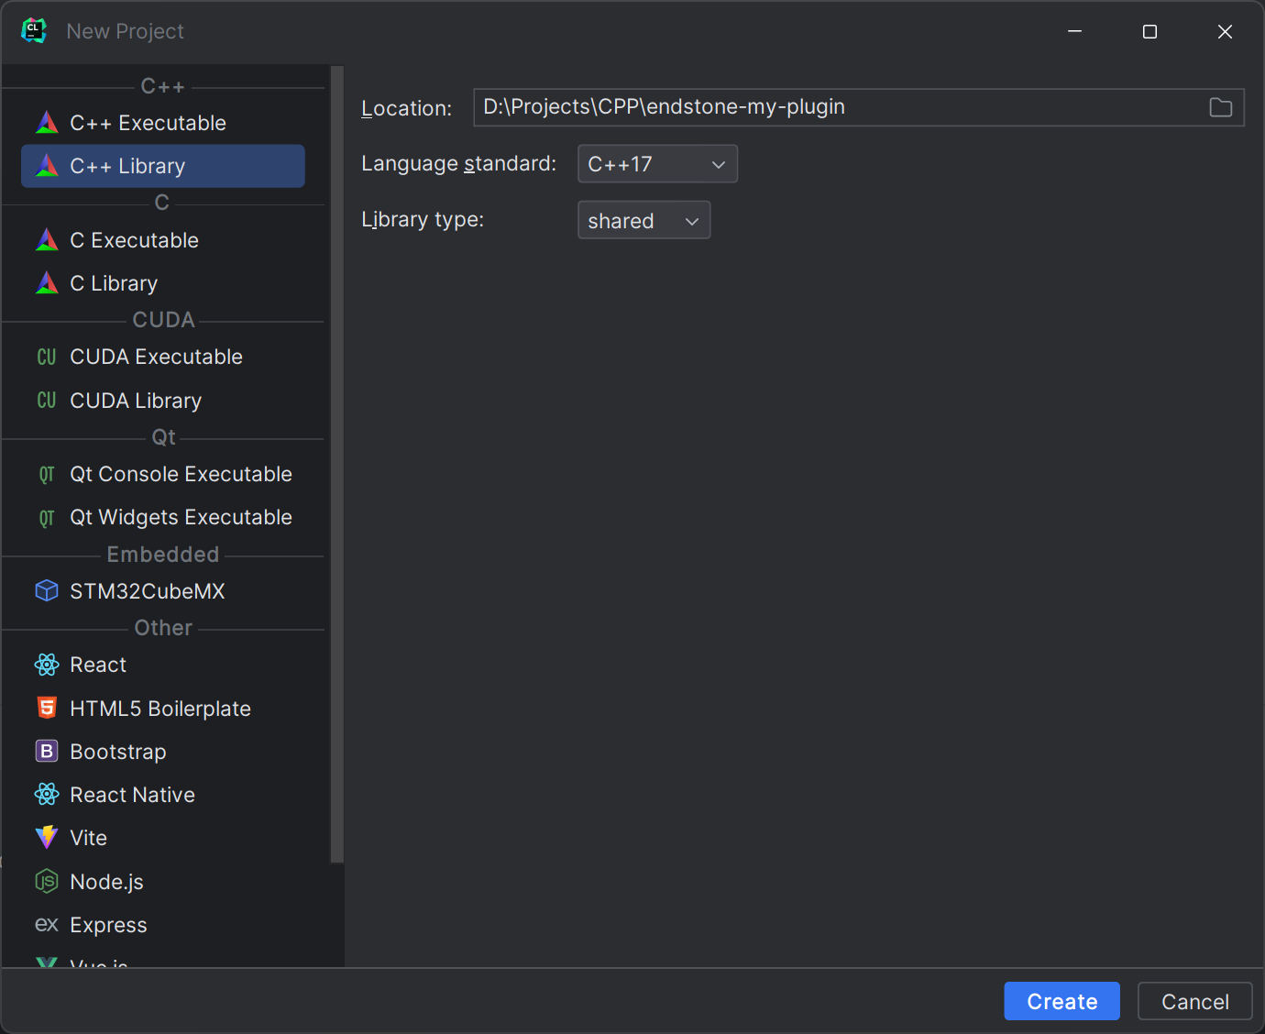The height and width of the screenshot is (1034, 1265).
Task: Cancel the new project dialog
Action: click(x=1194, y=1001)
